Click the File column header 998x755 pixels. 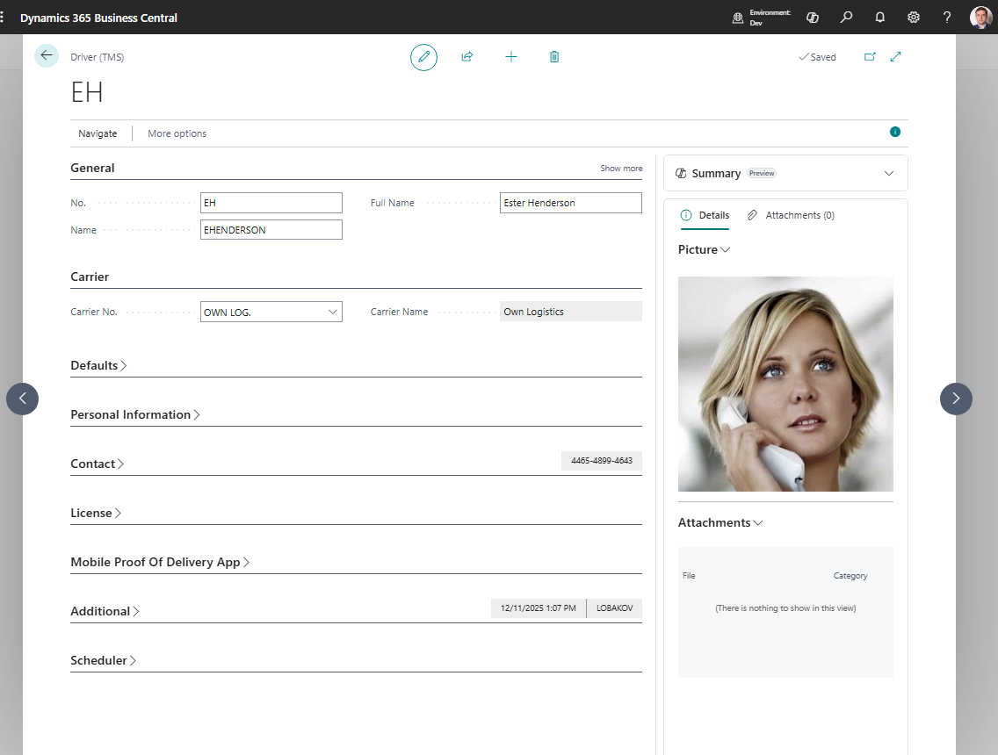pyautogui.click(x=689, y=576)
